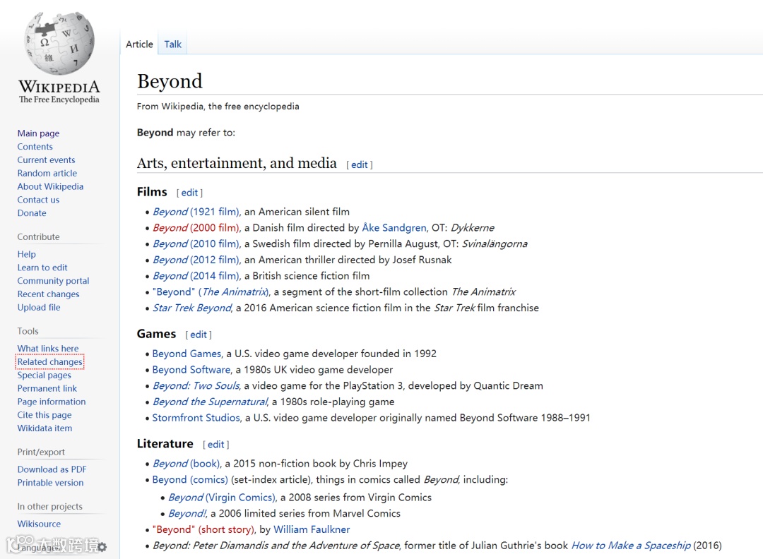Open Beyond! Marvel series link
Screen dimensions: 763x559
coord(187,514)
